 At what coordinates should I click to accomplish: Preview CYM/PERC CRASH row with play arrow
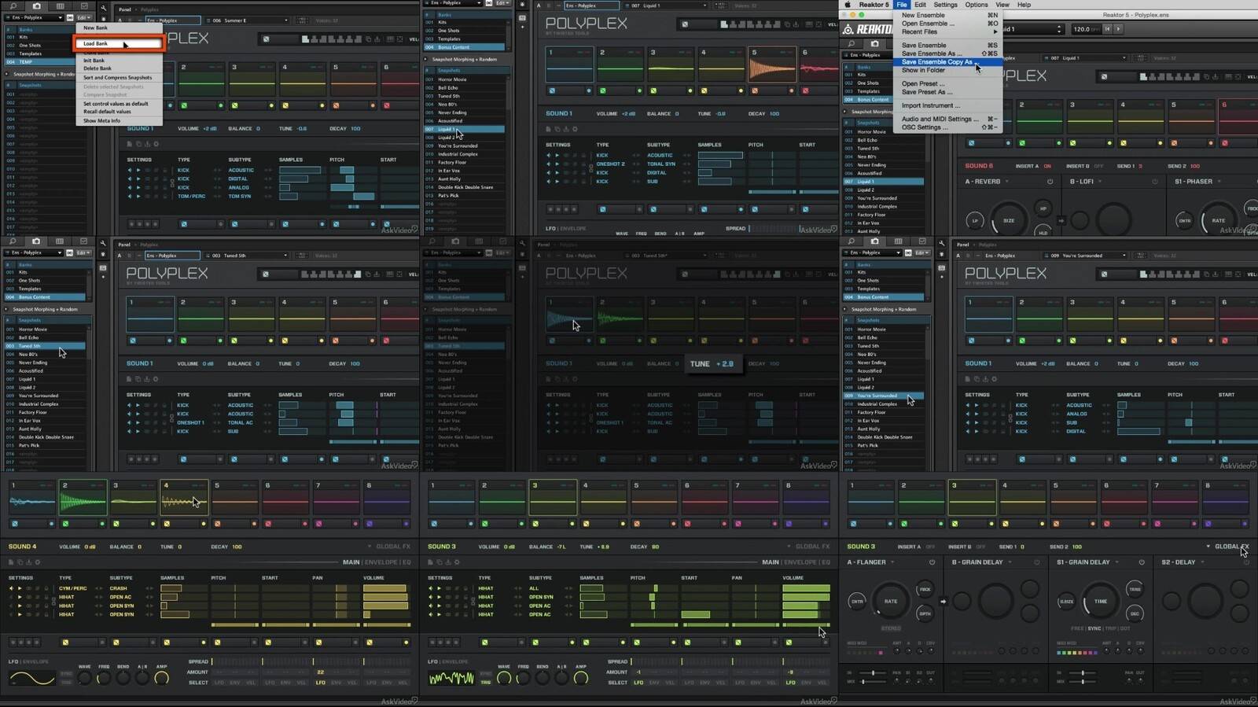(x=20, y=588)
